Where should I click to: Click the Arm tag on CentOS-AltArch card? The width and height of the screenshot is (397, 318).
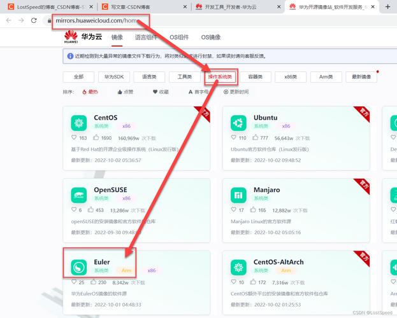point(286,270)
